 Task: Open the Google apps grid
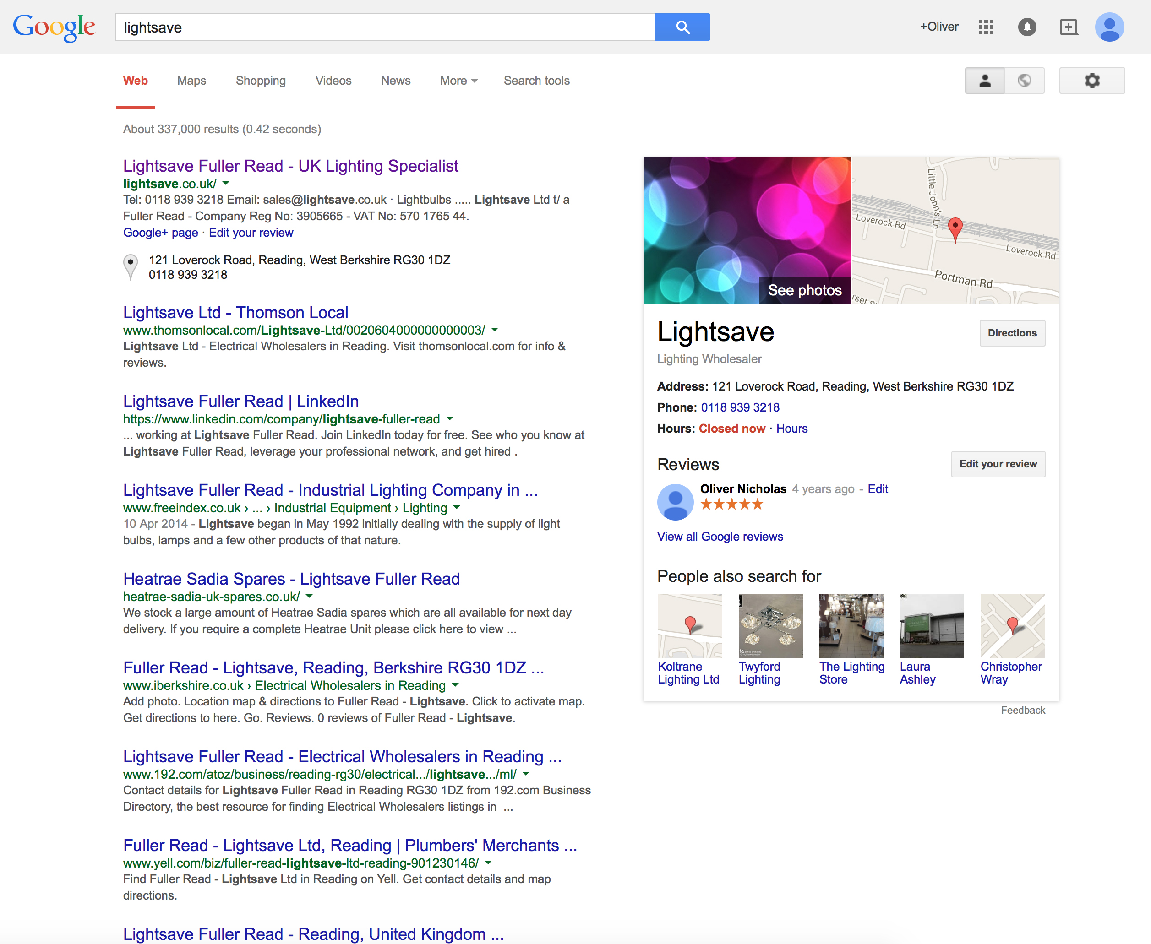(x=986, y=27)
